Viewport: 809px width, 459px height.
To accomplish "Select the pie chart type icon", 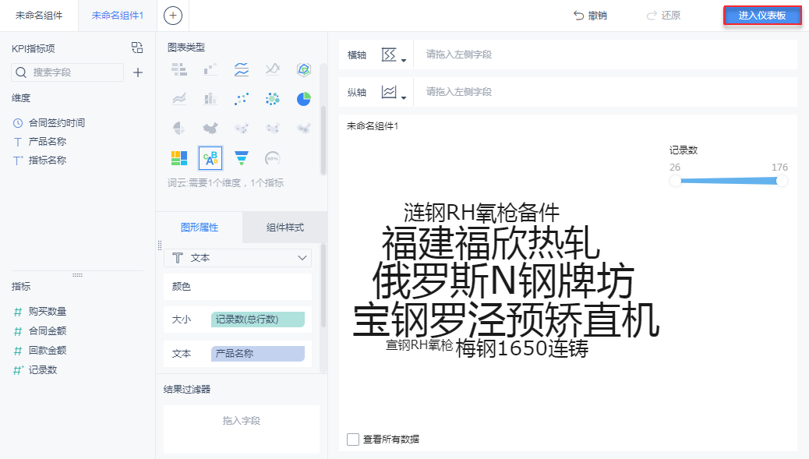I will point(304,98).
